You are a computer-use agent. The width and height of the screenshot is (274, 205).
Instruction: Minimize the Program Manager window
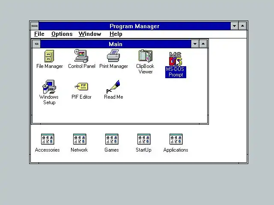coord(235,26)
